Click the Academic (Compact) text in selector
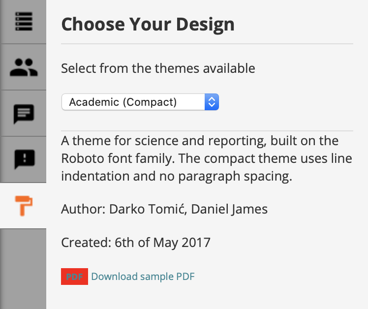The width and height of the screenshot is (368, 309). point(123,102)
